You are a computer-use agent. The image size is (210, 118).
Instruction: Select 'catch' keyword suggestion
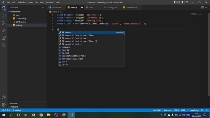pos(92,65)
